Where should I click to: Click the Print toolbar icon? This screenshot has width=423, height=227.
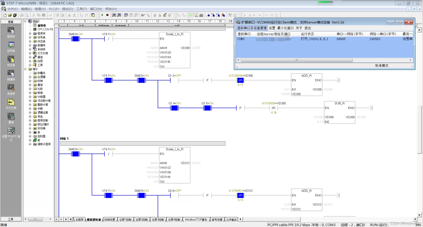tap(22, 15)
